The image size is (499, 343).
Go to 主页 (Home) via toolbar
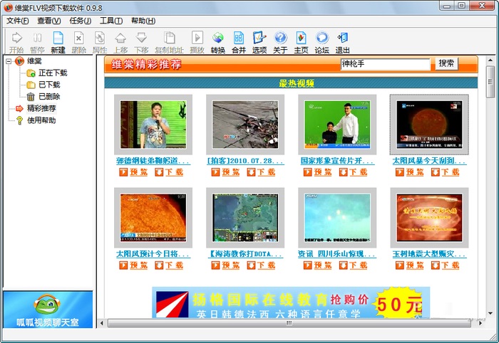click(x=301, y=42)
